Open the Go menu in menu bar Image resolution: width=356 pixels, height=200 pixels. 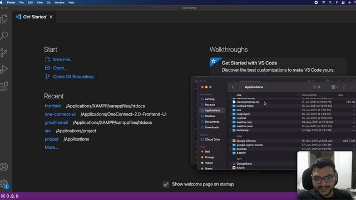click(x=48, y=2)
